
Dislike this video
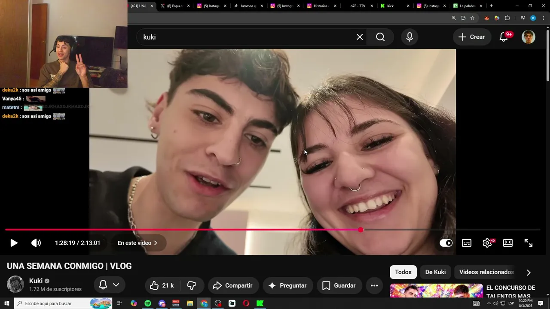[x=192, y=285]
